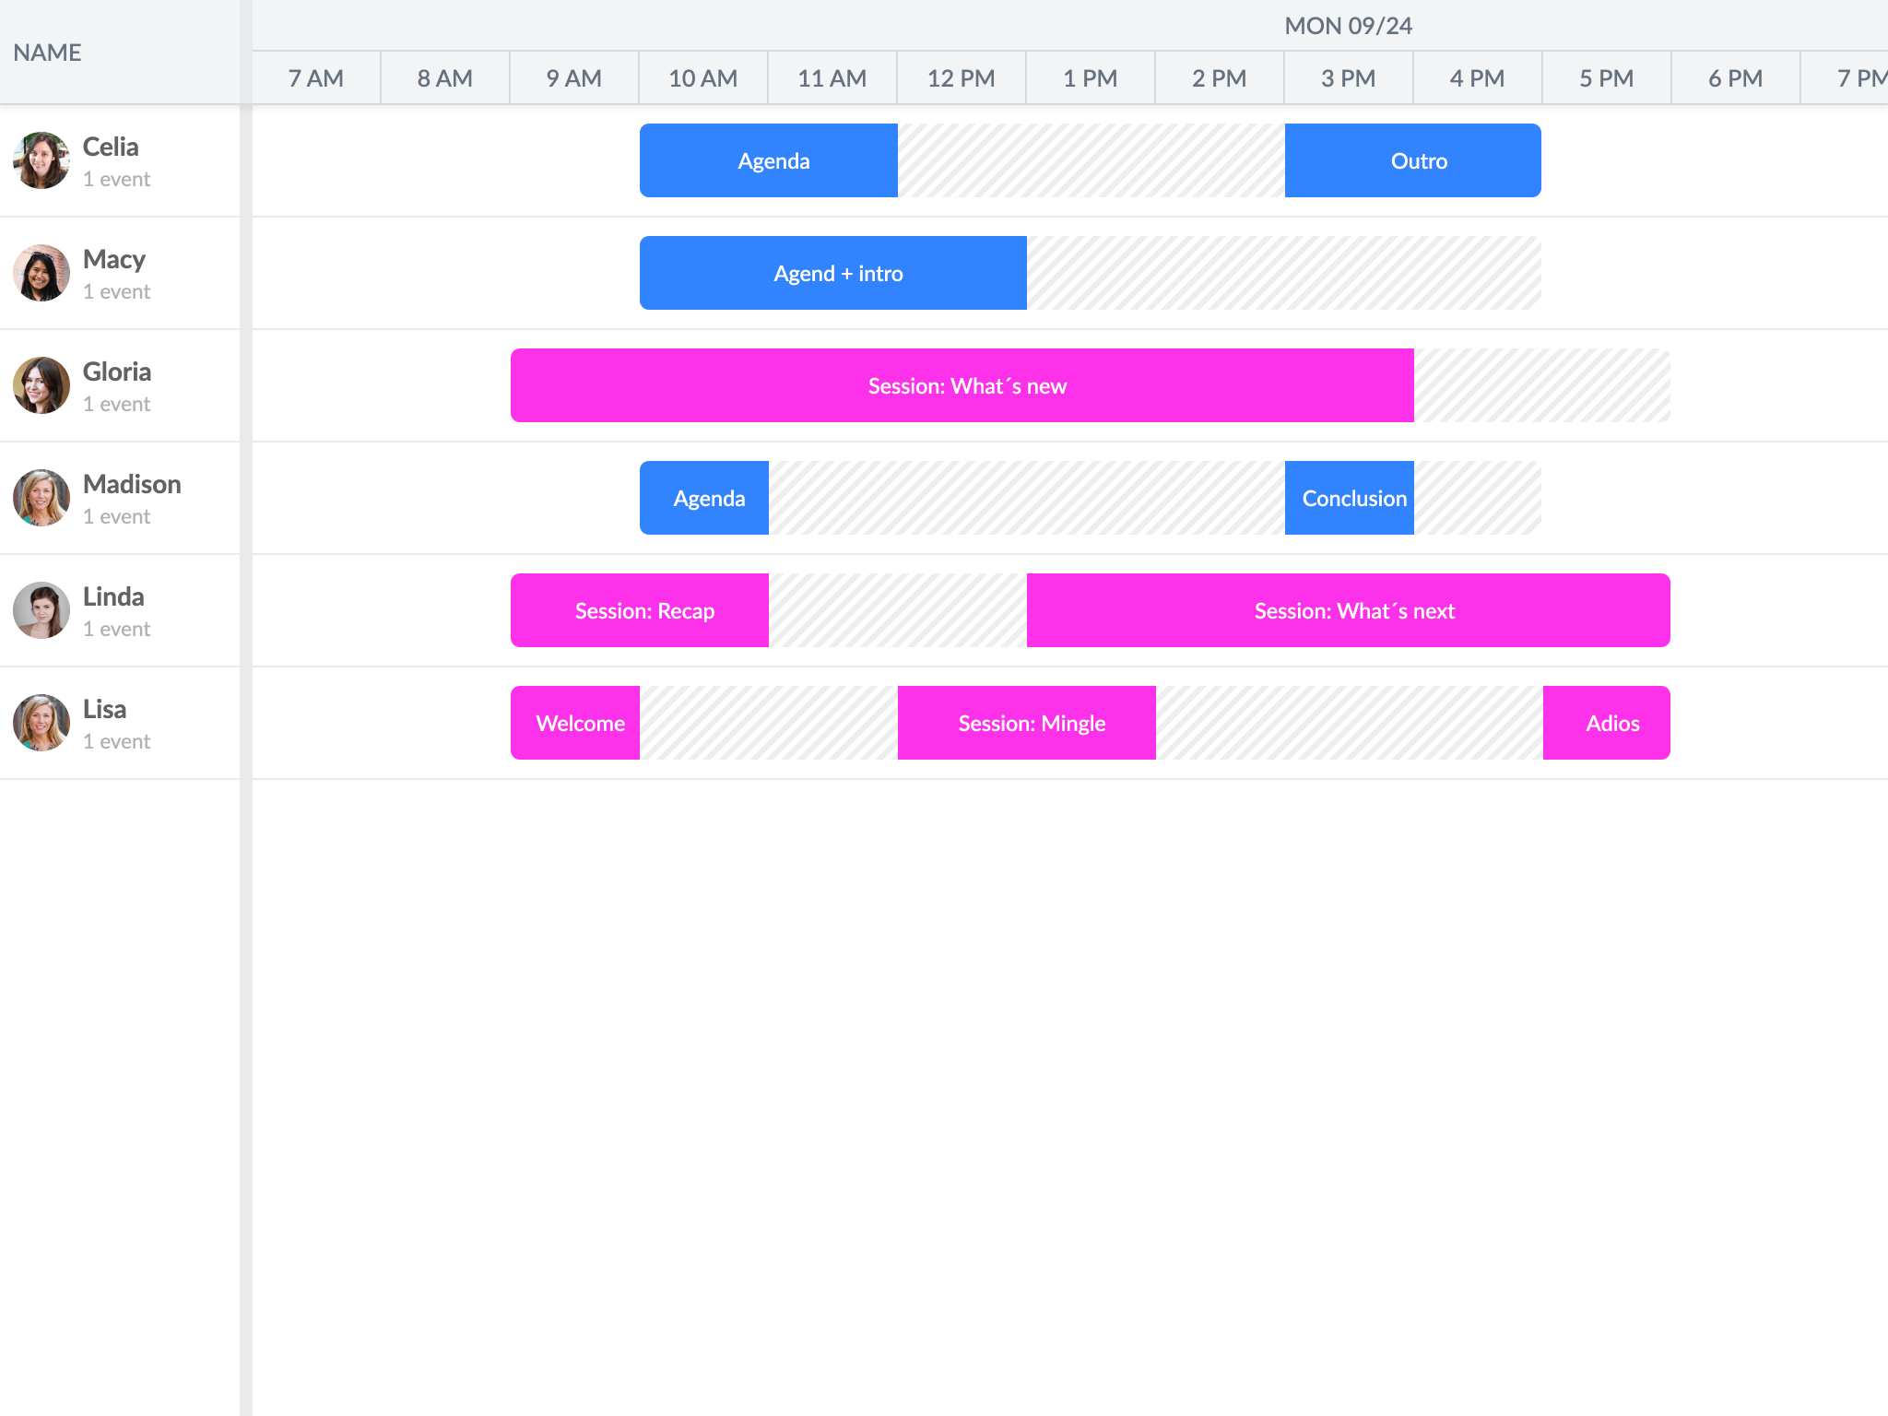Click '1 event' under Macy

point(116,291)
